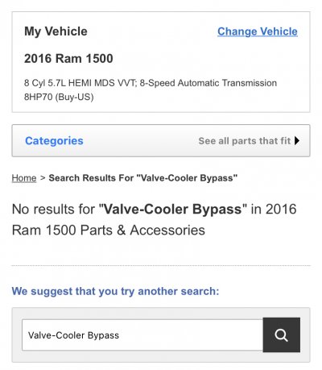This screenshot has height=370, width=322.
Task: Click the bold Valve-Cooler Bypass term in heading
Action: pos(173,209)
